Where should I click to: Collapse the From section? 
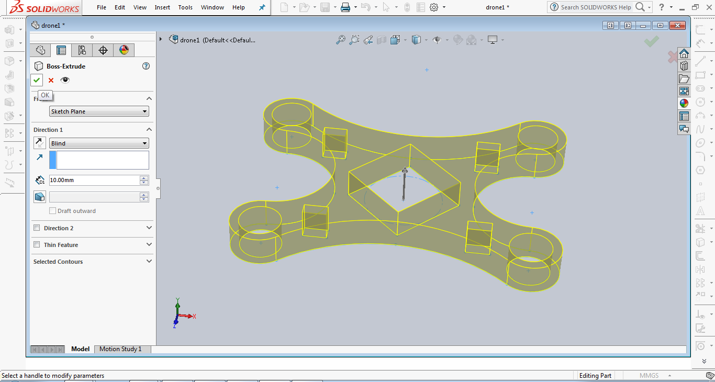(149, 99)
